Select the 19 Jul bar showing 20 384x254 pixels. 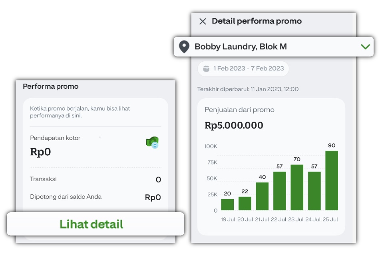pyautogui.click(x=227, y=205)
